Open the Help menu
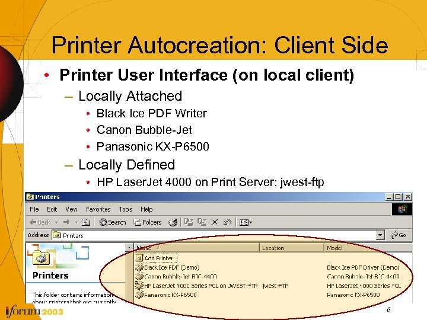 tap(146, 209)
